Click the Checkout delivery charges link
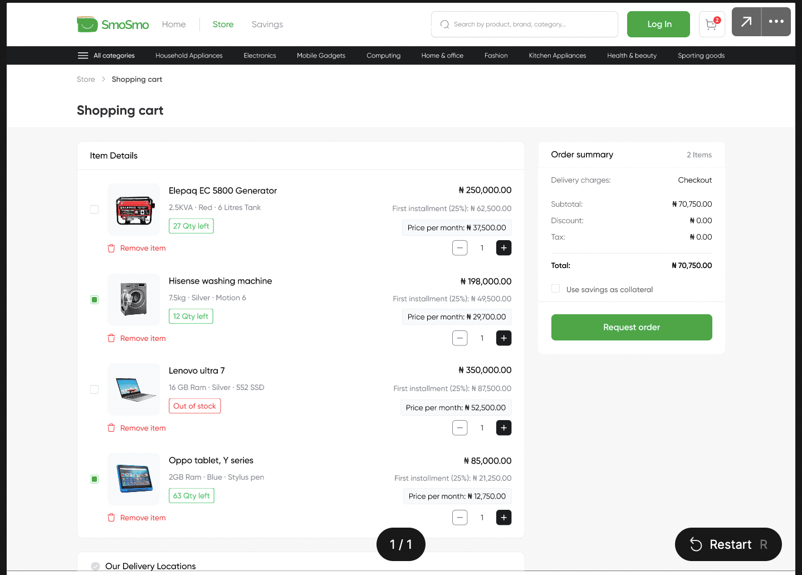This screenshot has width=802, height=575. 695,180
